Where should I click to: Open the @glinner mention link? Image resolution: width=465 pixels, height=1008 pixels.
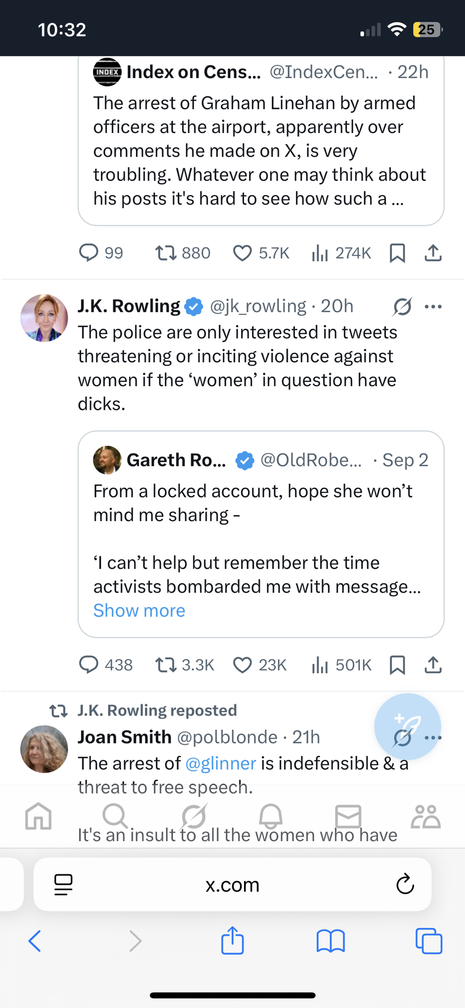[221, 764]
